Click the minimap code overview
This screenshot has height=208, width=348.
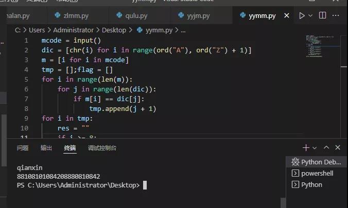pos(320,46)
